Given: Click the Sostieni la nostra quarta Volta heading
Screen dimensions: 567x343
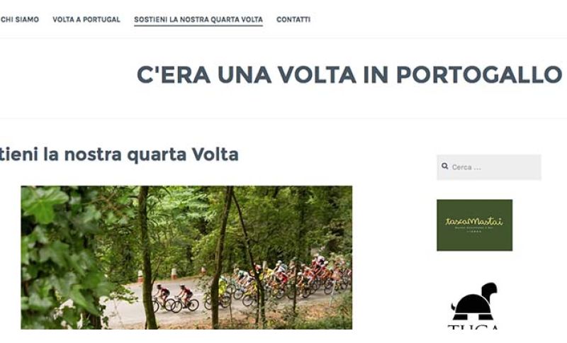Looking at the screenshot, I should (x=119, y=154).
